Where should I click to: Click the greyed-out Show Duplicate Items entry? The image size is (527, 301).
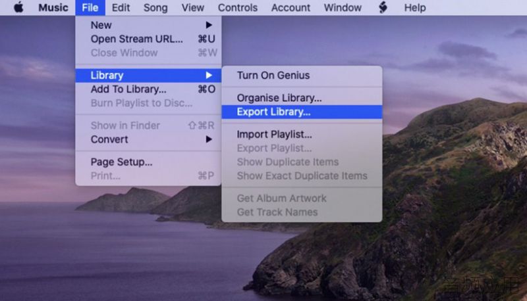tap(302, 162)
